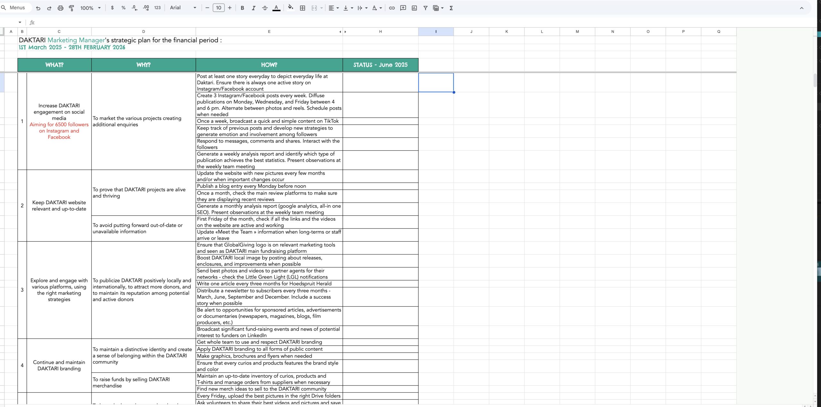Screen dimensions: 821x407
Task: Select column D header
Action: point(143,31)
